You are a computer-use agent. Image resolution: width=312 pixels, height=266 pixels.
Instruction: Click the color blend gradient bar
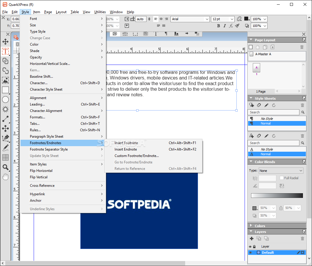277,196
